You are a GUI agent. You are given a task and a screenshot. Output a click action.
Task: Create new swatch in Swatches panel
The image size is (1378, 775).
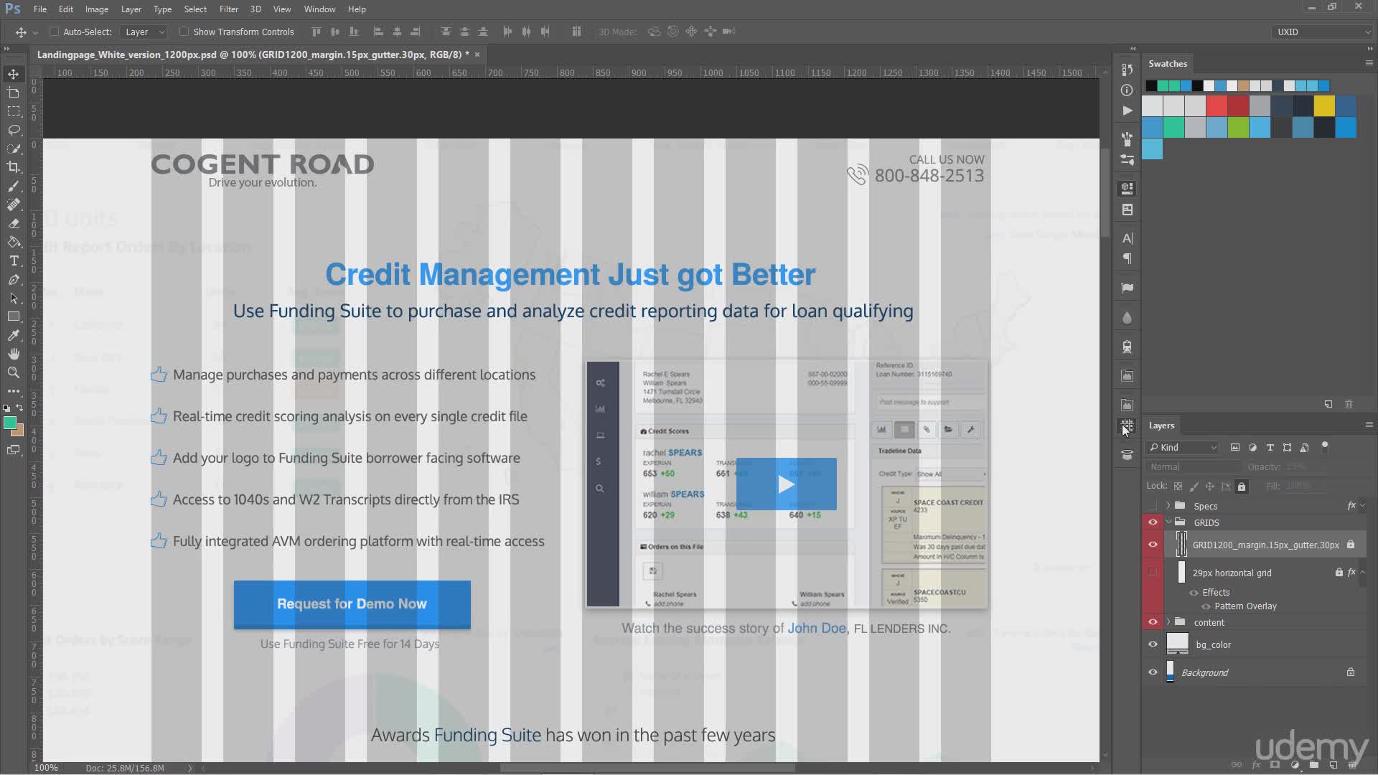click(1328, 404)
